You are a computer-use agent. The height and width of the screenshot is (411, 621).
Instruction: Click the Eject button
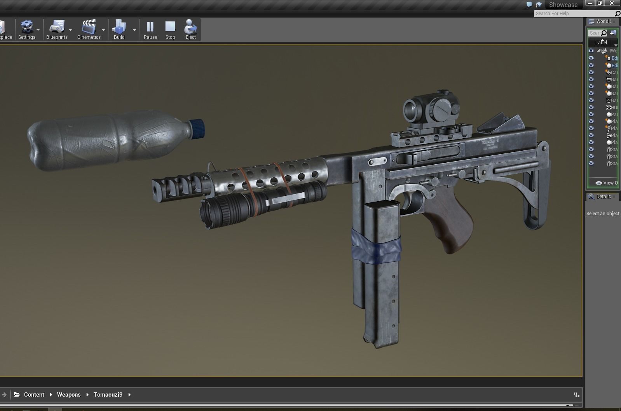tap(190, 30)
